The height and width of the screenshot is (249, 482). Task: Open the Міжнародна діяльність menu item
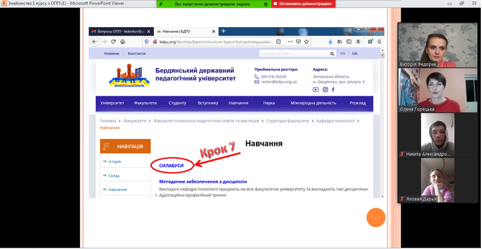tap(313, 103)
